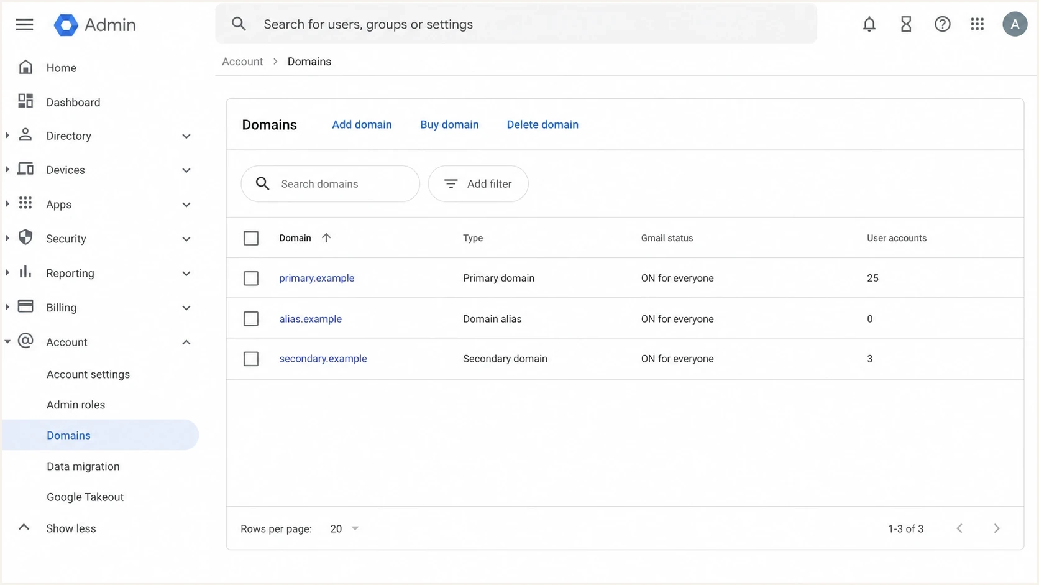Click the Gmail status column header
The image size is (1039, 585).
pyautogui.click(x=667, y=238)
